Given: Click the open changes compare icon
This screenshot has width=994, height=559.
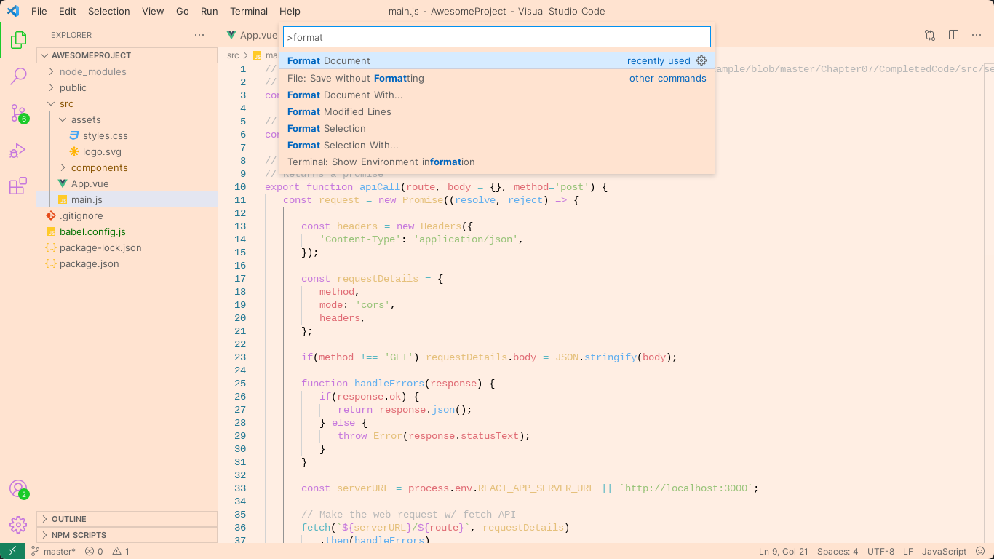Looking at the screenshot, I should (930, 35).
